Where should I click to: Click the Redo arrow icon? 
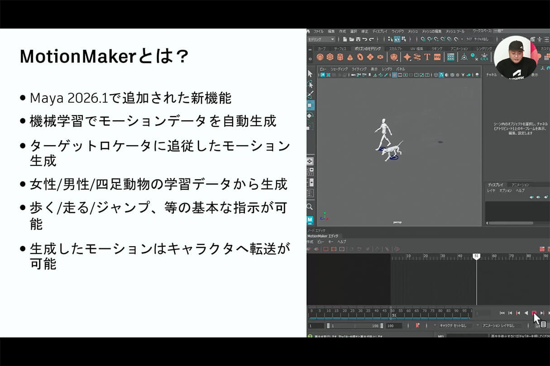(x=370, y=39)
